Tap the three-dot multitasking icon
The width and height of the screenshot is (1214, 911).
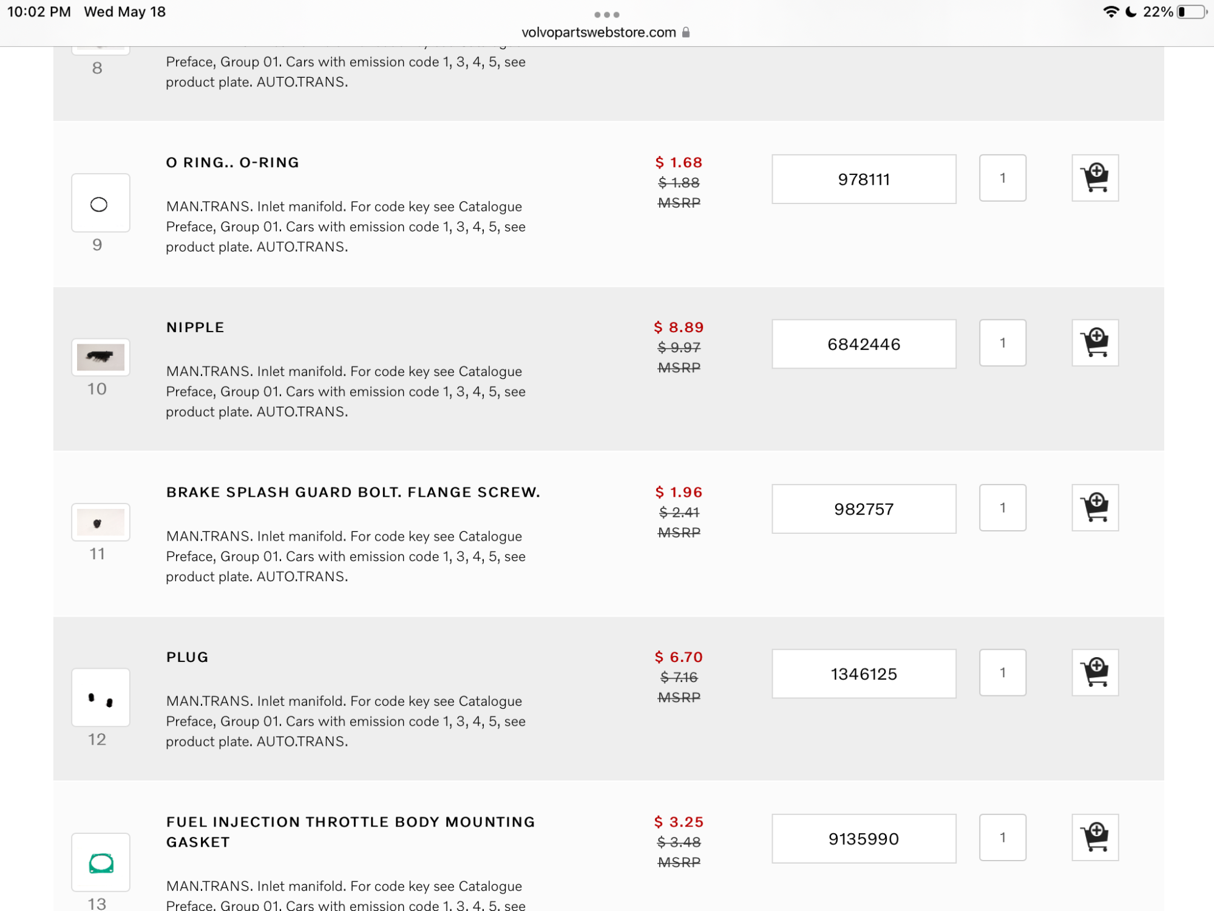[606, 15]
